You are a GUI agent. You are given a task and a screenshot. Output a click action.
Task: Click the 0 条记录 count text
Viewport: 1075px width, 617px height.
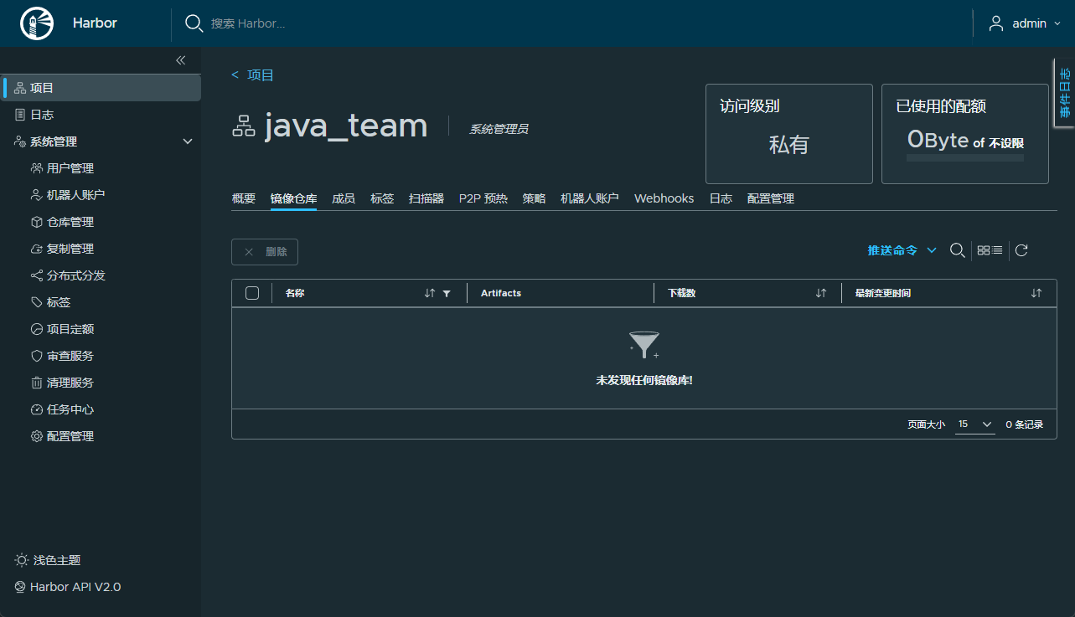[x=1025, y=424]
